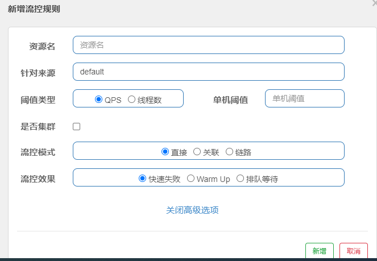
Task: Click the 针对来源 field containing default
Action: [209, 72]
